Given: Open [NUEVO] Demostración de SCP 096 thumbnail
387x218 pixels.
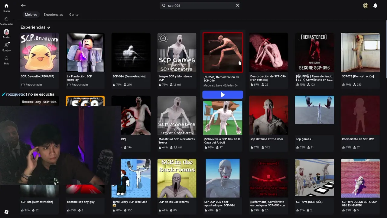Looking at the screenshot, I should 223,52.
